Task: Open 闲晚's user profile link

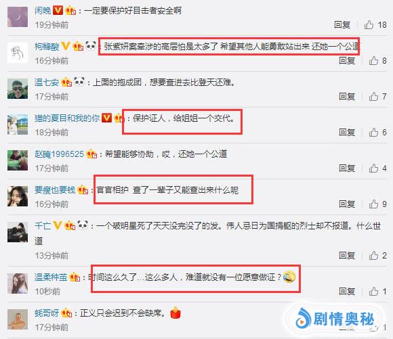Action: (43, 11)
